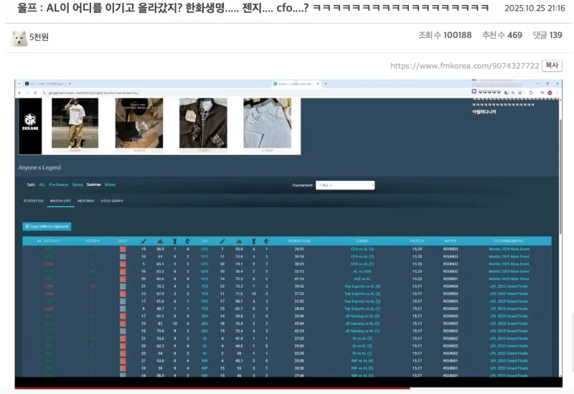Click the clipboard icon on Copy table button
Screen dimensions: 574x394
[x=27, y=226]
